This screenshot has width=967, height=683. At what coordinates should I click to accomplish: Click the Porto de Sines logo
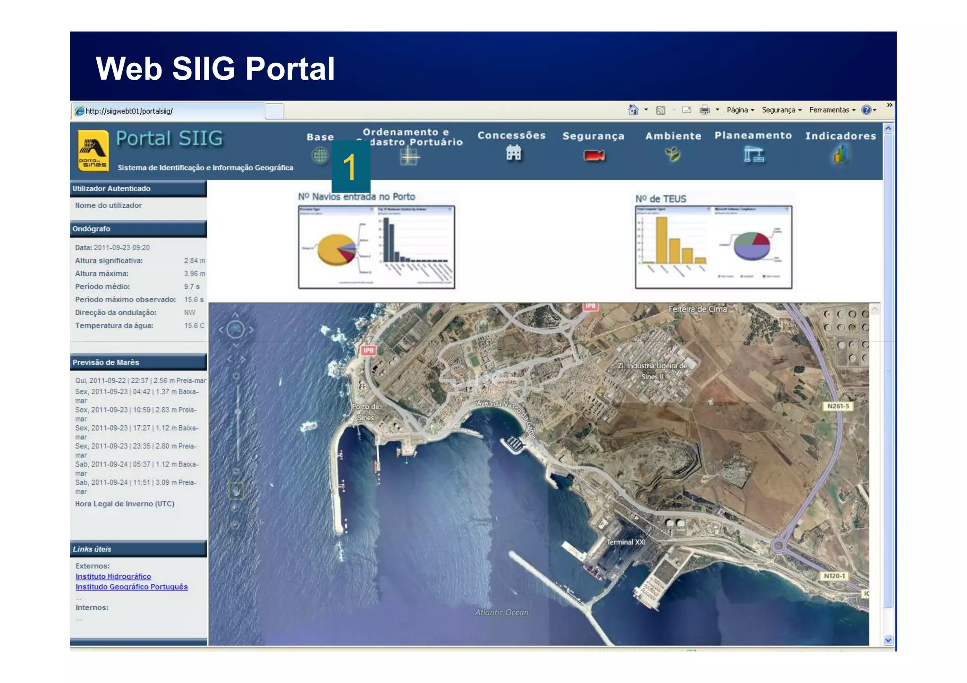(x=93, y=151)
